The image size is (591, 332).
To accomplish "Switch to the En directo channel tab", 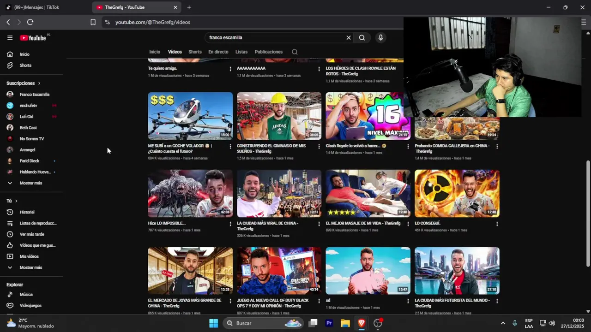I will point(218,52).
